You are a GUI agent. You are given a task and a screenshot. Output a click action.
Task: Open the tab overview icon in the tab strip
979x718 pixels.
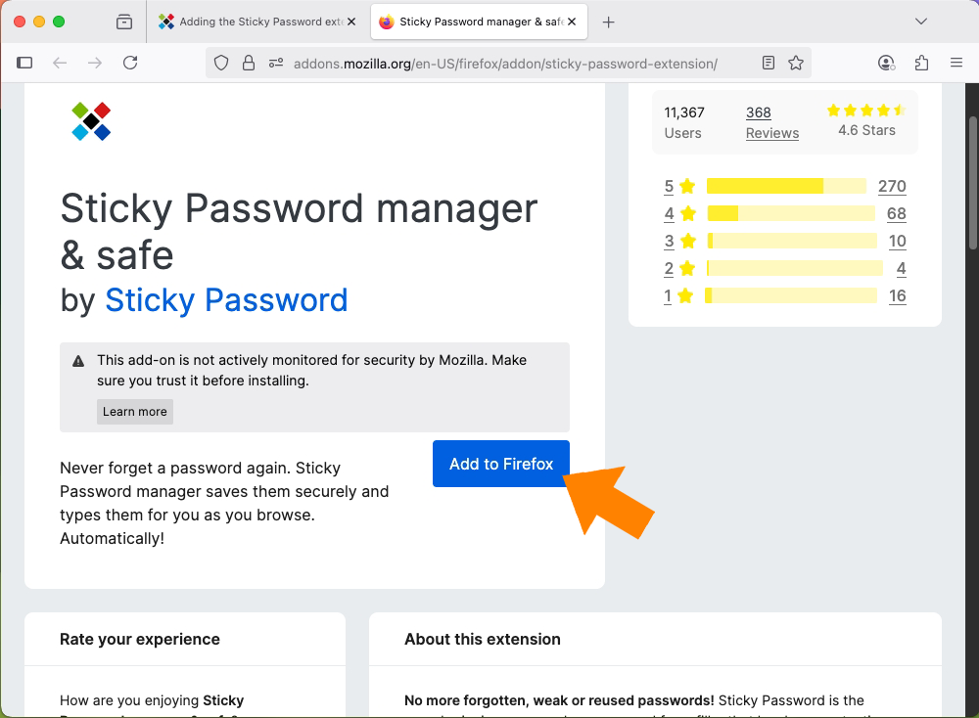(124, 22)
